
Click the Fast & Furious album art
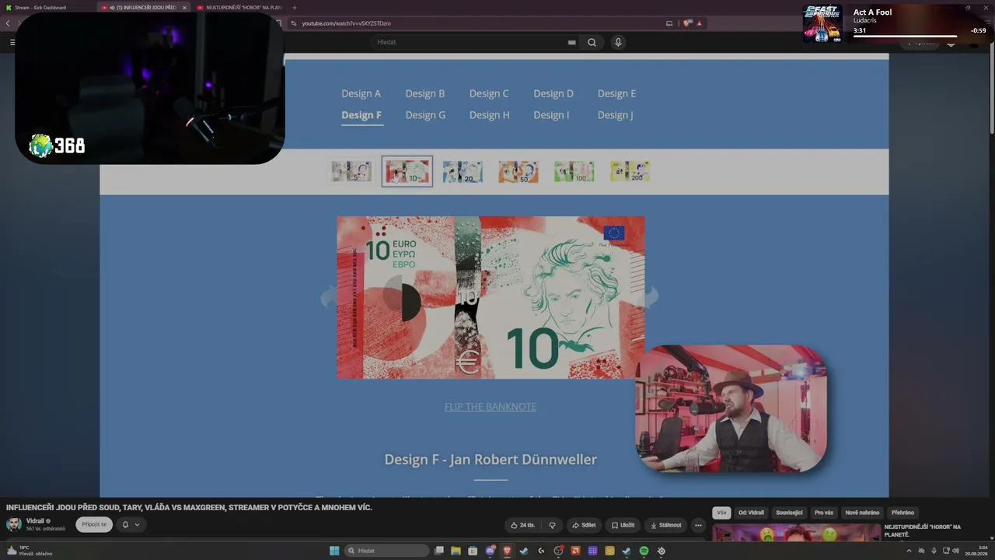[822, 23]
